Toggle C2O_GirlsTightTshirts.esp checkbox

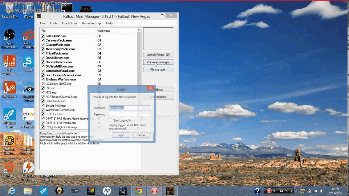tap(43, 127)
